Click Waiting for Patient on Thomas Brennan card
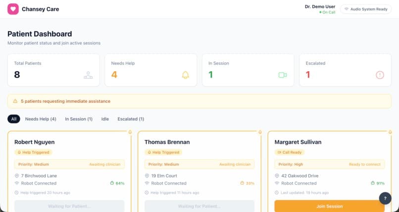 [199, 206]
